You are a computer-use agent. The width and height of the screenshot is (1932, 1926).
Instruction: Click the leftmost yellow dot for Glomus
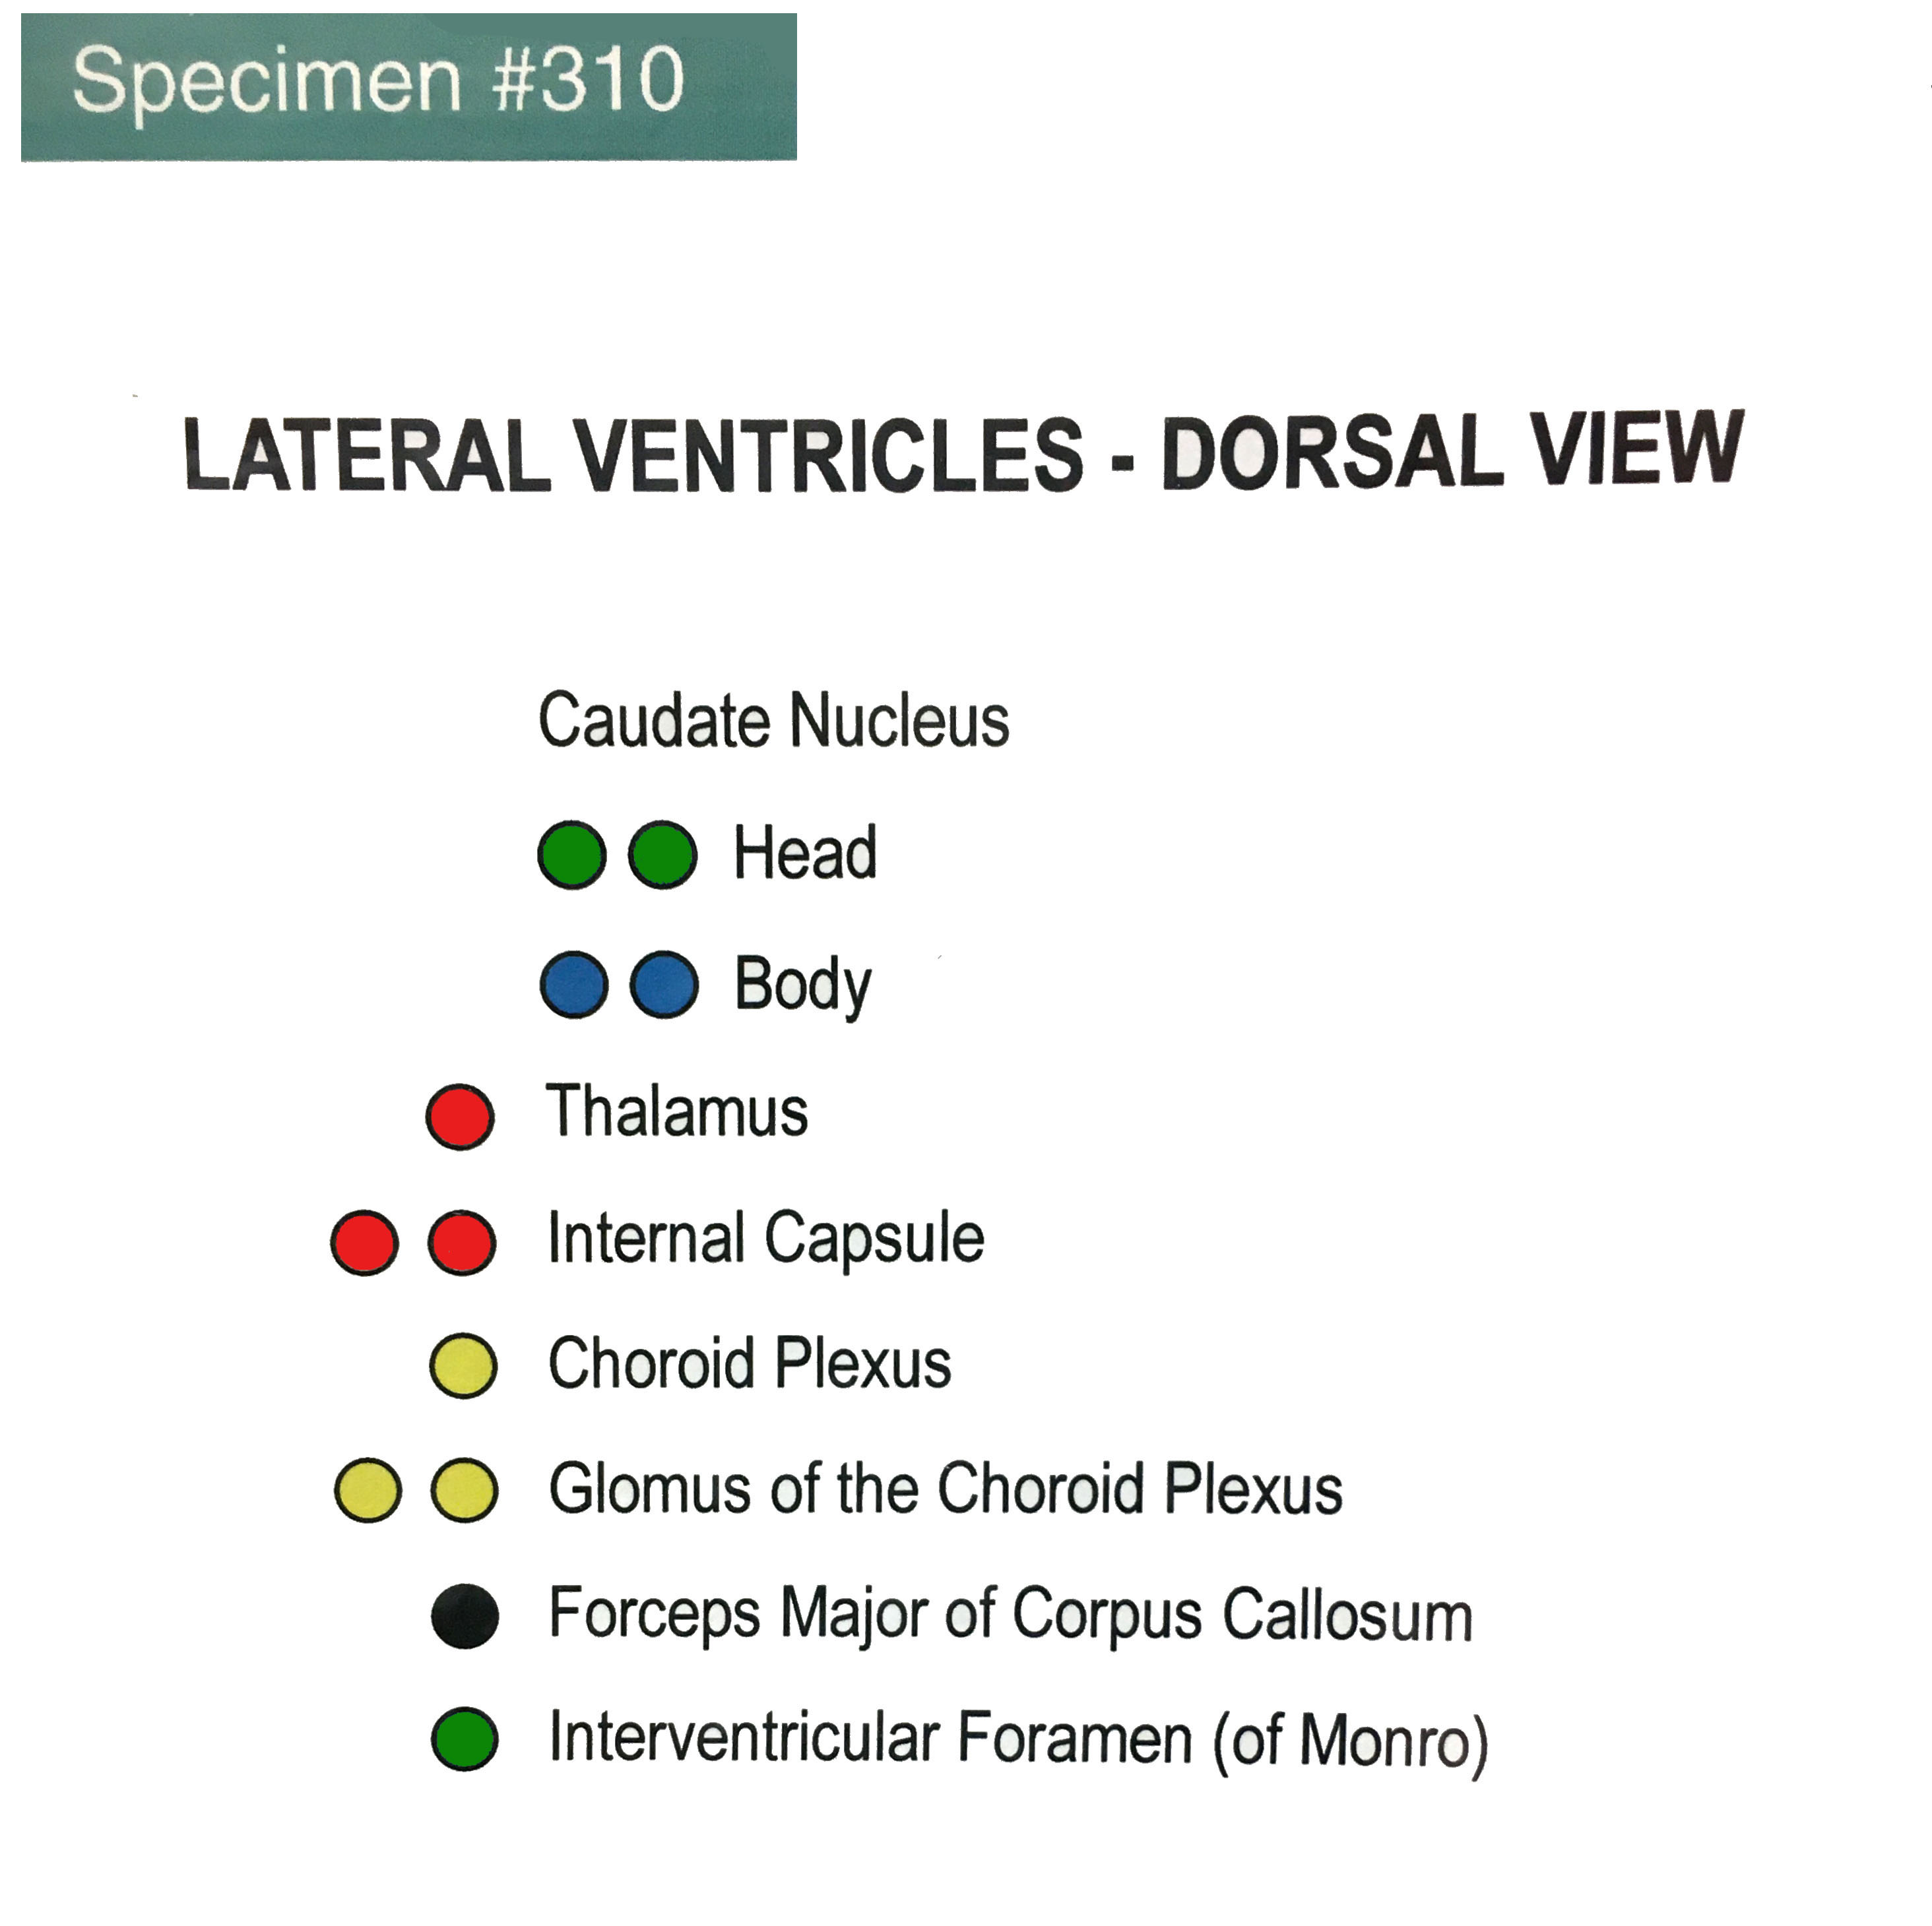pyautogui.click(x=368, y=1490)
